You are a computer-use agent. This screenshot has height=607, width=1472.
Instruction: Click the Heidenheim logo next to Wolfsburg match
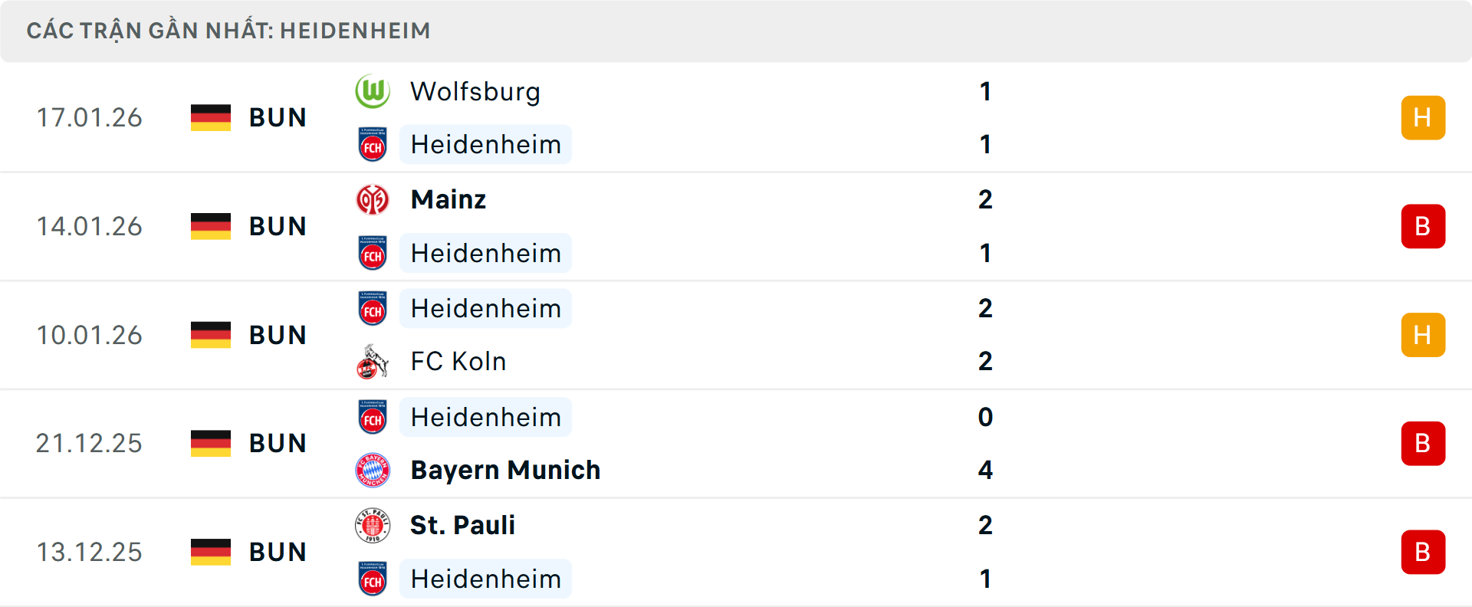(x=373, y=144)
